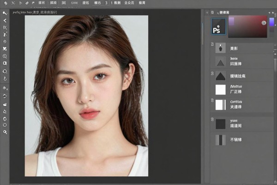Select the bottom layer with vertical stripes thumbnail
Screen dimensions: 277x185
242,140
